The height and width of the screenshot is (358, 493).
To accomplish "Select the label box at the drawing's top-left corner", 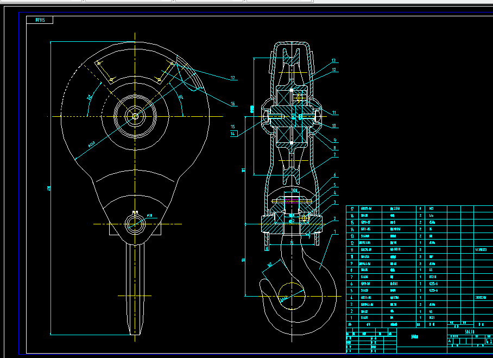I will [40, 20].
